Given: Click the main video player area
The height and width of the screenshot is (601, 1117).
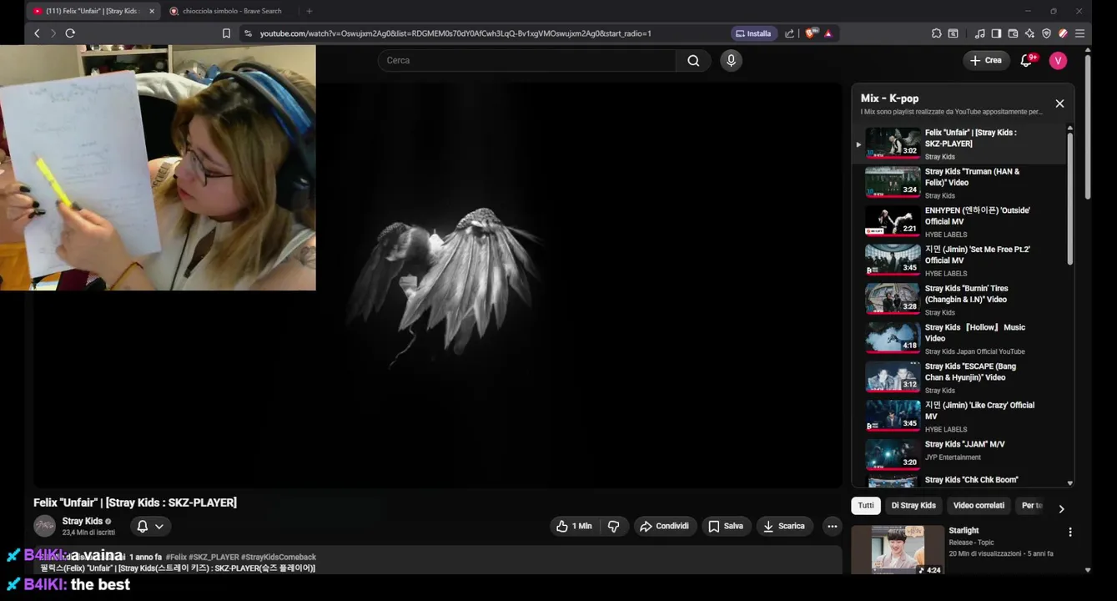Looking at the screenshot, I should pos(438,285).
